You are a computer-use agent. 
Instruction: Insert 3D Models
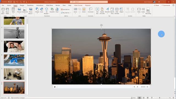(x=46, y=11)
